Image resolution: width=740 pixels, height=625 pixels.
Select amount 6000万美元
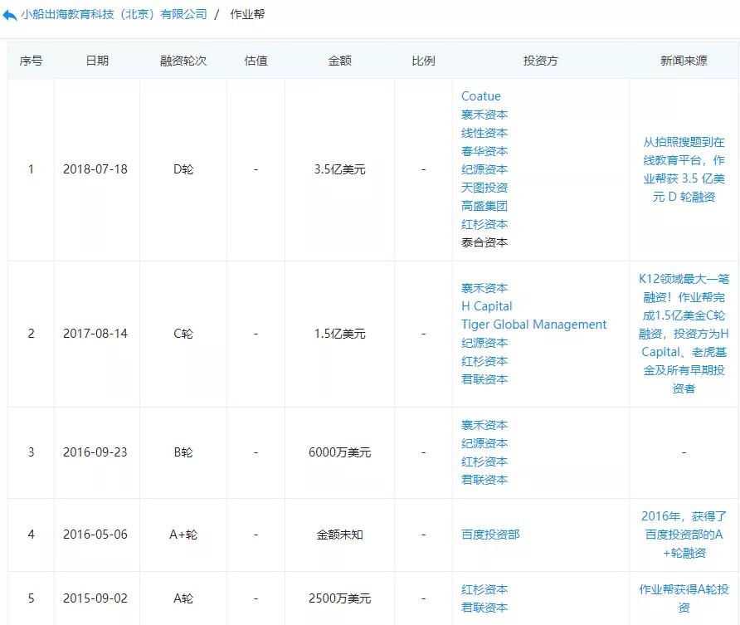[x=340, y=452]
